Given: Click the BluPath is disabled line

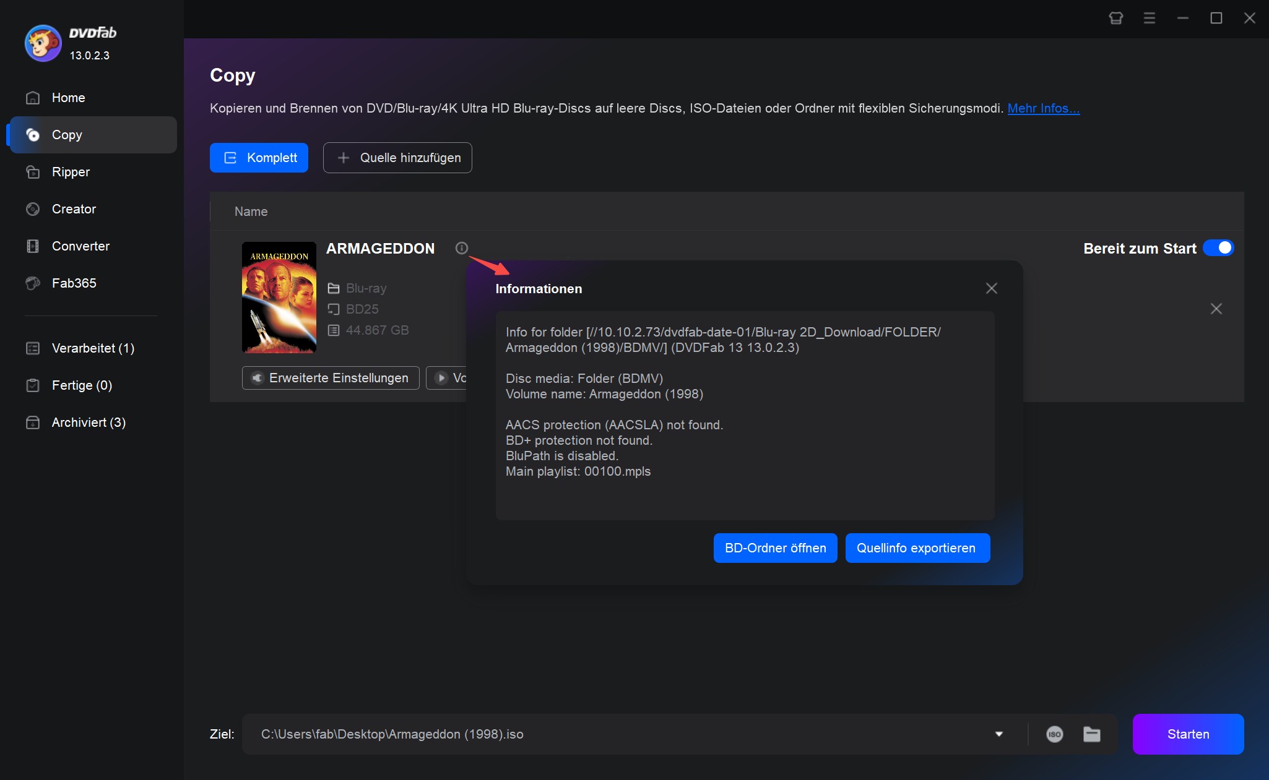Looking at the screenshot, I should coord(562,456).
